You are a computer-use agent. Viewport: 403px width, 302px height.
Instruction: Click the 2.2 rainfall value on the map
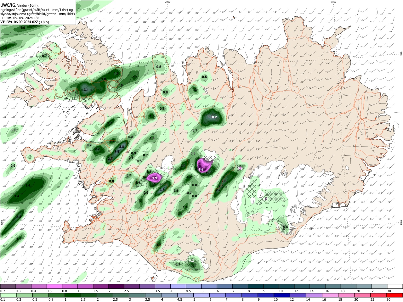(x=97, y=149)
